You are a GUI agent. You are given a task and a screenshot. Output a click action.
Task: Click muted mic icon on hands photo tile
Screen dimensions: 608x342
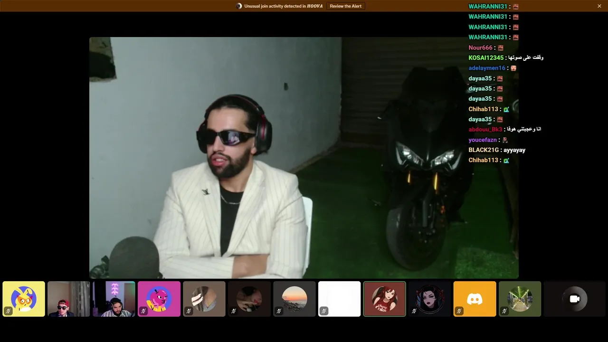(x=189, y=311)
